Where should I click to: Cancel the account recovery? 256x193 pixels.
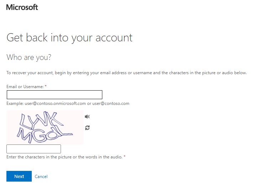41,177
